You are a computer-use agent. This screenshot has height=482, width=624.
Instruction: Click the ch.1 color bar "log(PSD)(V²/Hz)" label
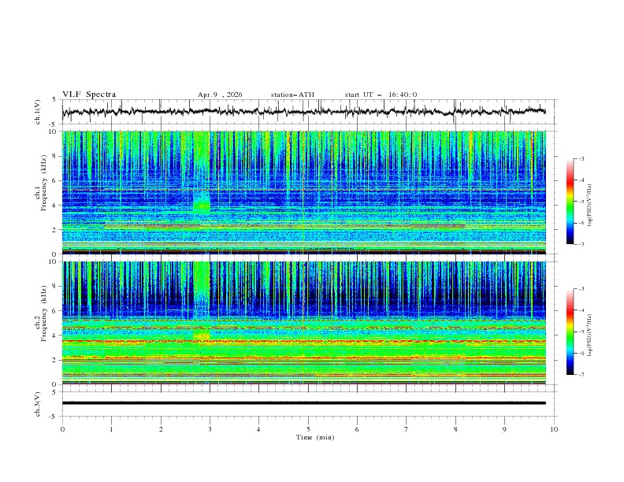click(590, 206)
